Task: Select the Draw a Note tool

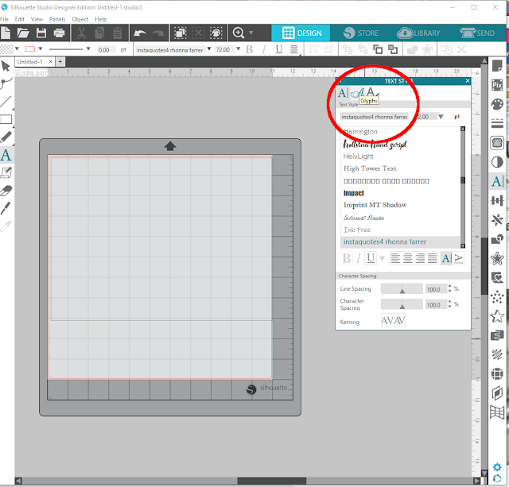Action: pyautogui.click(x=6, y=172)
